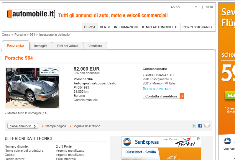
Task: Call the +39 333 2084573 number
Action: [159, 89]
